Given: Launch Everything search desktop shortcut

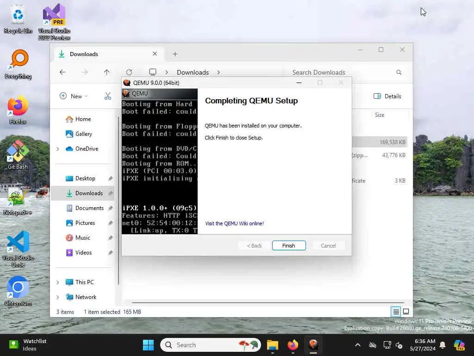Looking at the screenshot, I should click(x=18, y=64).
